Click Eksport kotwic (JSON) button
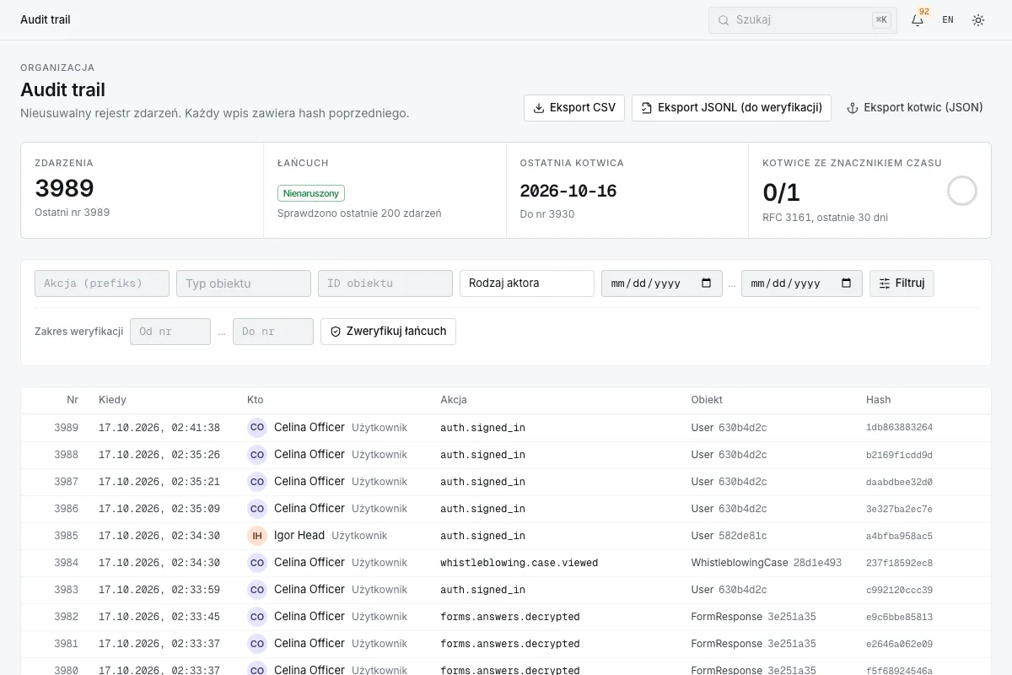The width and height of the screenshot is (1012, 675). coord(915,108)
